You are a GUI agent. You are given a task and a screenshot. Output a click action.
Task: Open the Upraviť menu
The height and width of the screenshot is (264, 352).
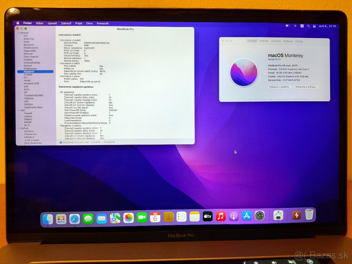point(52,23)
